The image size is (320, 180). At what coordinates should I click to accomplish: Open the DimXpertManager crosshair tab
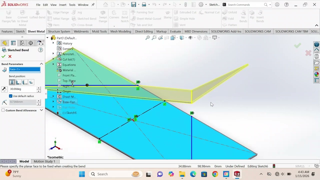31,43
